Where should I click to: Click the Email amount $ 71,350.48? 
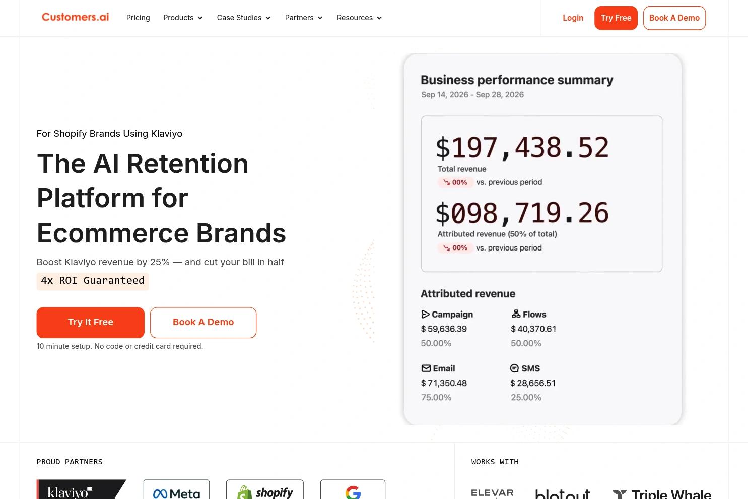(444, 383)
